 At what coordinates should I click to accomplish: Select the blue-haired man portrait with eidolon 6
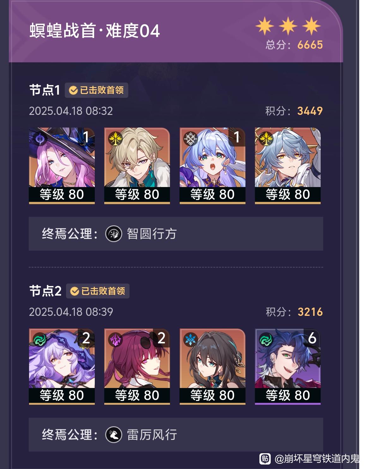[x=288, y=366]
